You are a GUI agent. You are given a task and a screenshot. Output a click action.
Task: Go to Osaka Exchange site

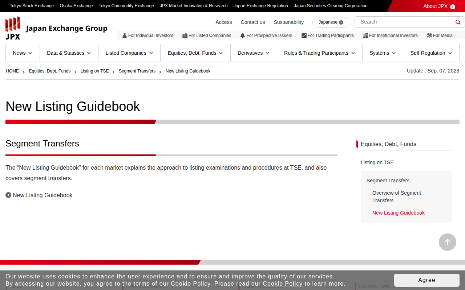pos(76,6)
